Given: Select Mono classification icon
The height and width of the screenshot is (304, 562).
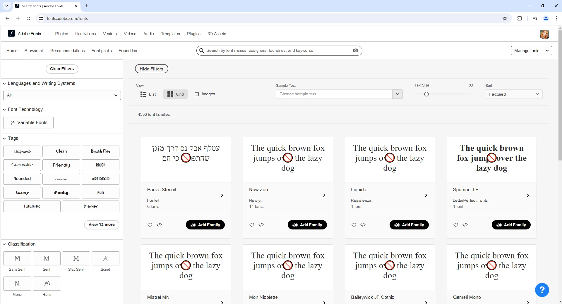Looking at the screenshot, I should pos(17,284).
